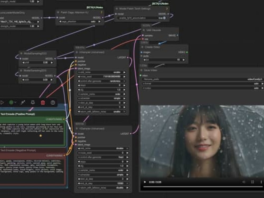Edit the negative prompt text box
Screen dimensions: 264x198
click(x=32, y=171)
